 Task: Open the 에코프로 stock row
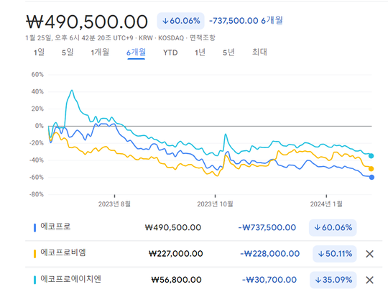coord(203,227)
